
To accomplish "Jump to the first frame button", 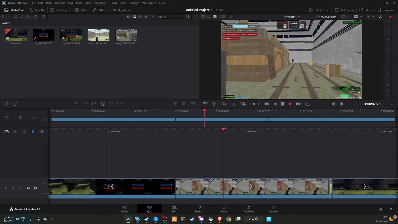I will (x=266, y=104).
